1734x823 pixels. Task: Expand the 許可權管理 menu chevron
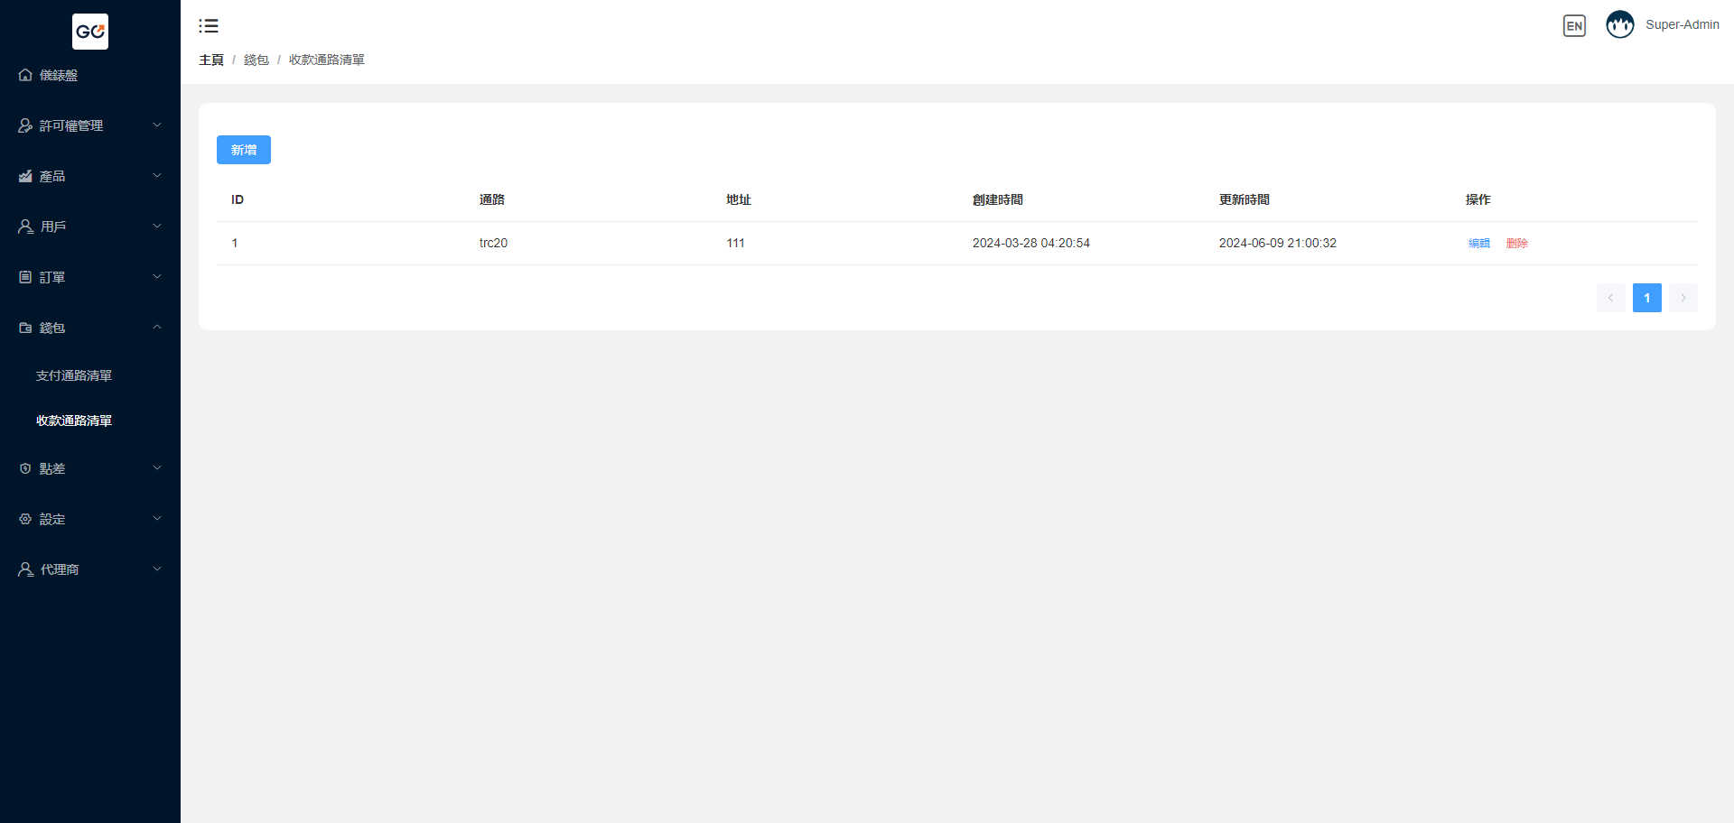pos(157,125)
